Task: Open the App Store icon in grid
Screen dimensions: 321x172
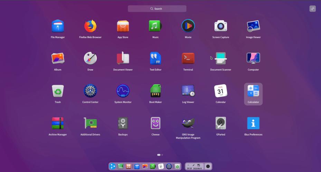Action: click(x=123, y=26)
